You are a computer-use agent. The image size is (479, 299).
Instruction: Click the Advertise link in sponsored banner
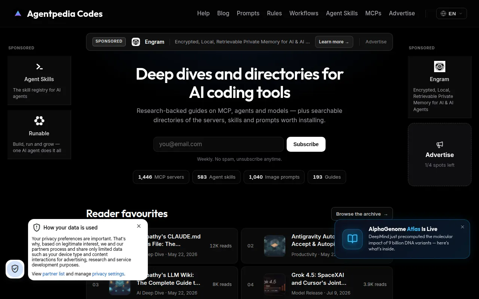click(x=376, y=42)
